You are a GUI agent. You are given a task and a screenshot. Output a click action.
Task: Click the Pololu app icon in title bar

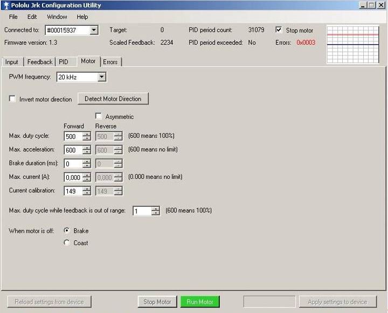(x=6, y=5)
